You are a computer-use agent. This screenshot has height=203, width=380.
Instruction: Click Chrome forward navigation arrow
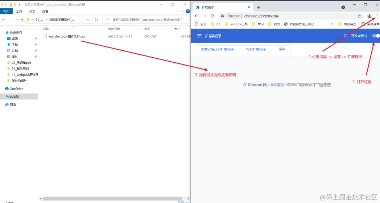pyautogui.click(x=205, y=16)
